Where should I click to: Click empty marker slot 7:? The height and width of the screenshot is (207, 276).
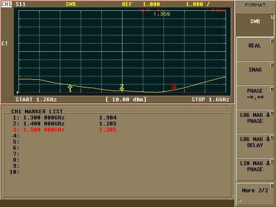[x=16, y=154]
